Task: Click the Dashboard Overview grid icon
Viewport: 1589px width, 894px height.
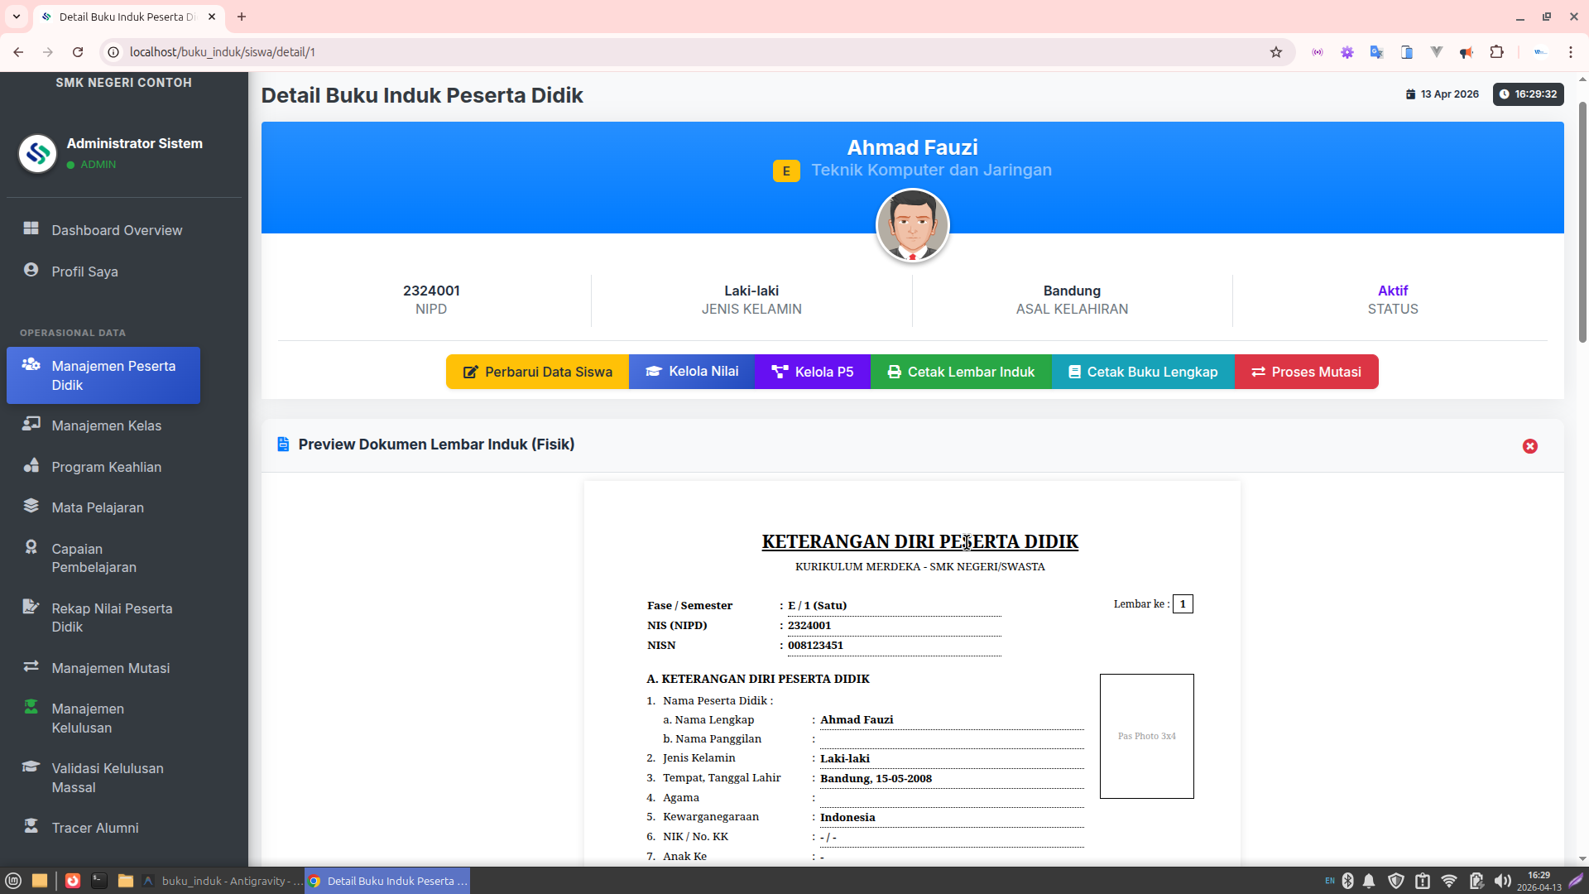Action: click(31, 228)
